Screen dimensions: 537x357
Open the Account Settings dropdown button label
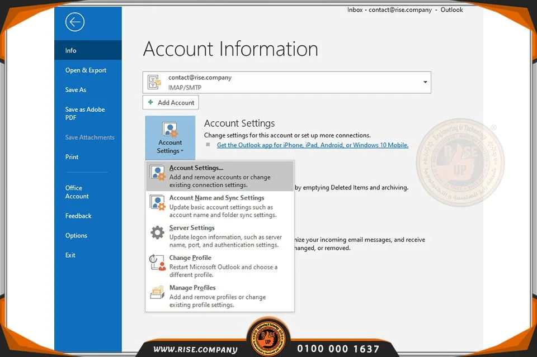point(170,147)
